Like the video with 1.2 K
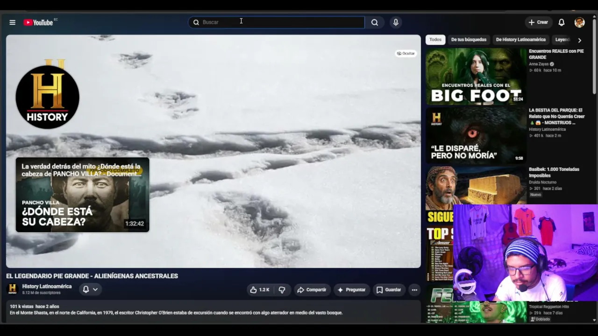This screenshot has height=336, width=598. pos(261,290)
